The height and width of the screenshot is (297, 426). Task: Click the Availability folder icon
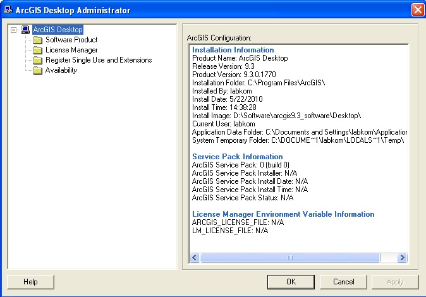point(37,70)
